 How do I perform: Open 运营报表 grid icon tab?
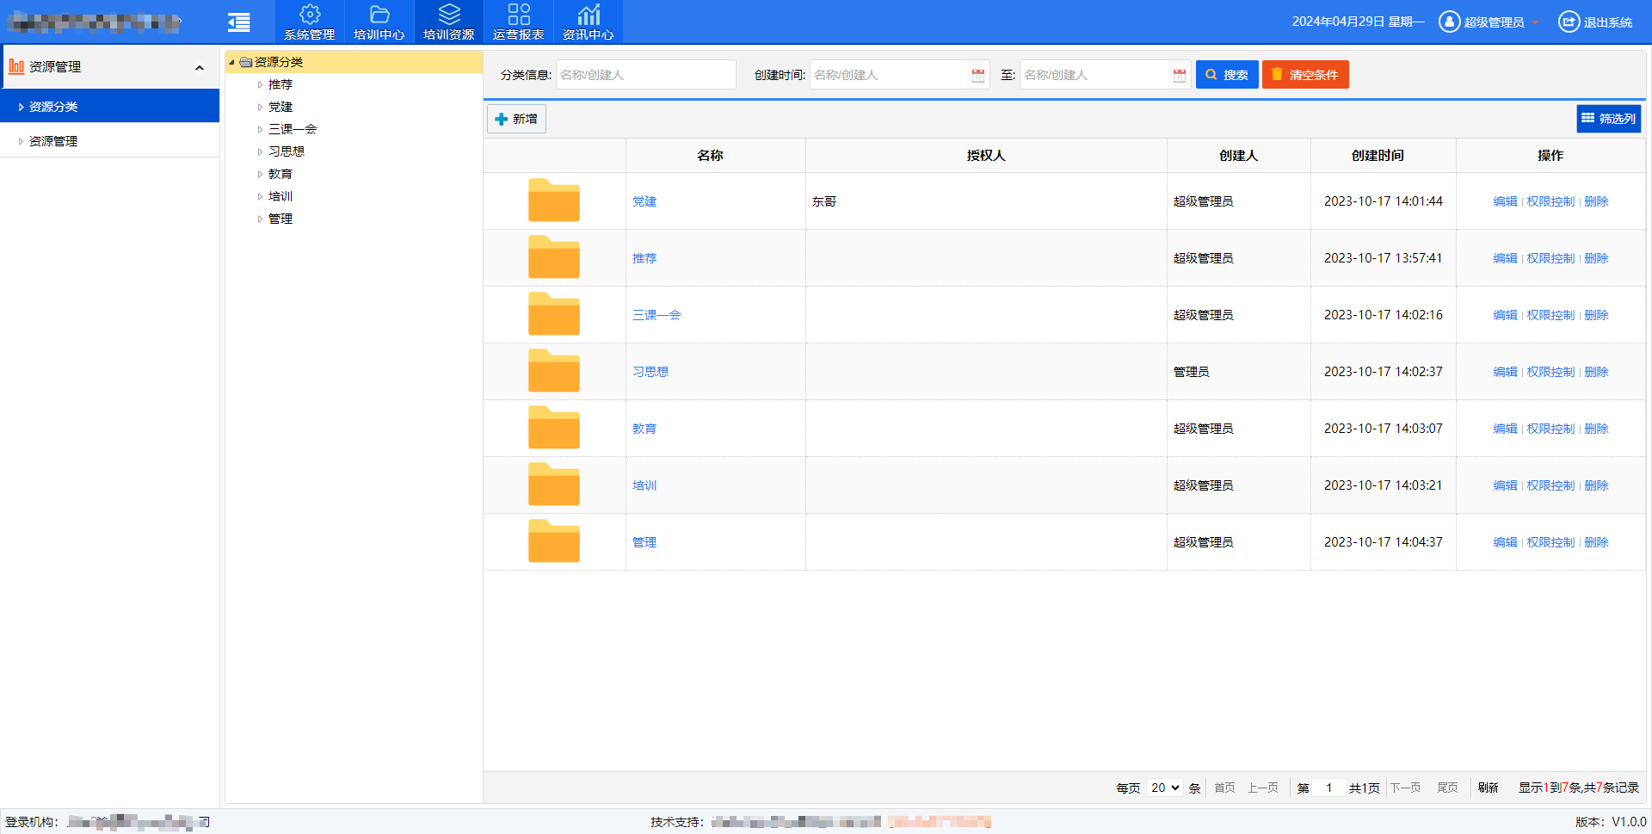click(519, 22)
